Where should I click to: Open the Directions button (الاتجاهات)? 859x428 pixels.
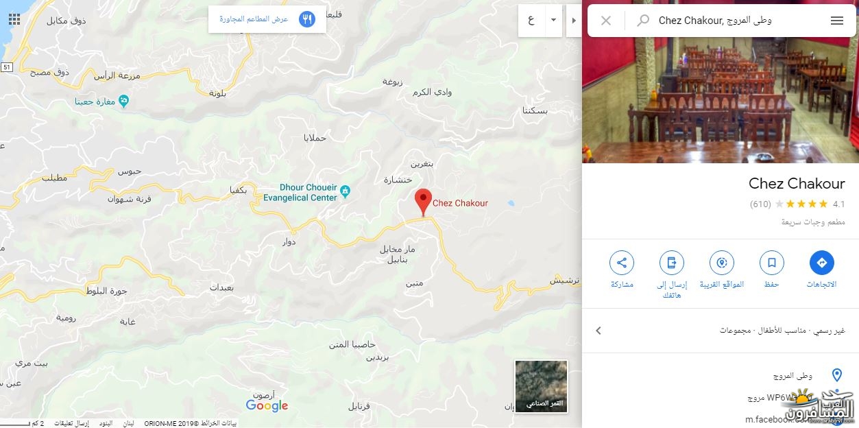click(821, 263)
